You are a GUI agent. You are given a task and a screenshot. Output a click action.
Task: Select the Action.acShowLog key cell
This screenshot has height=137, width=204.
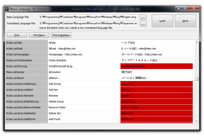[26, 66]
